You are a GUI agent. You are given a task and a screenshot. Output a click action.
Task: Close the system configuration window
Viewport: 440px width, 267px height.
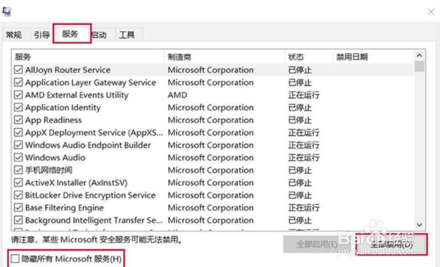point(431,11)
